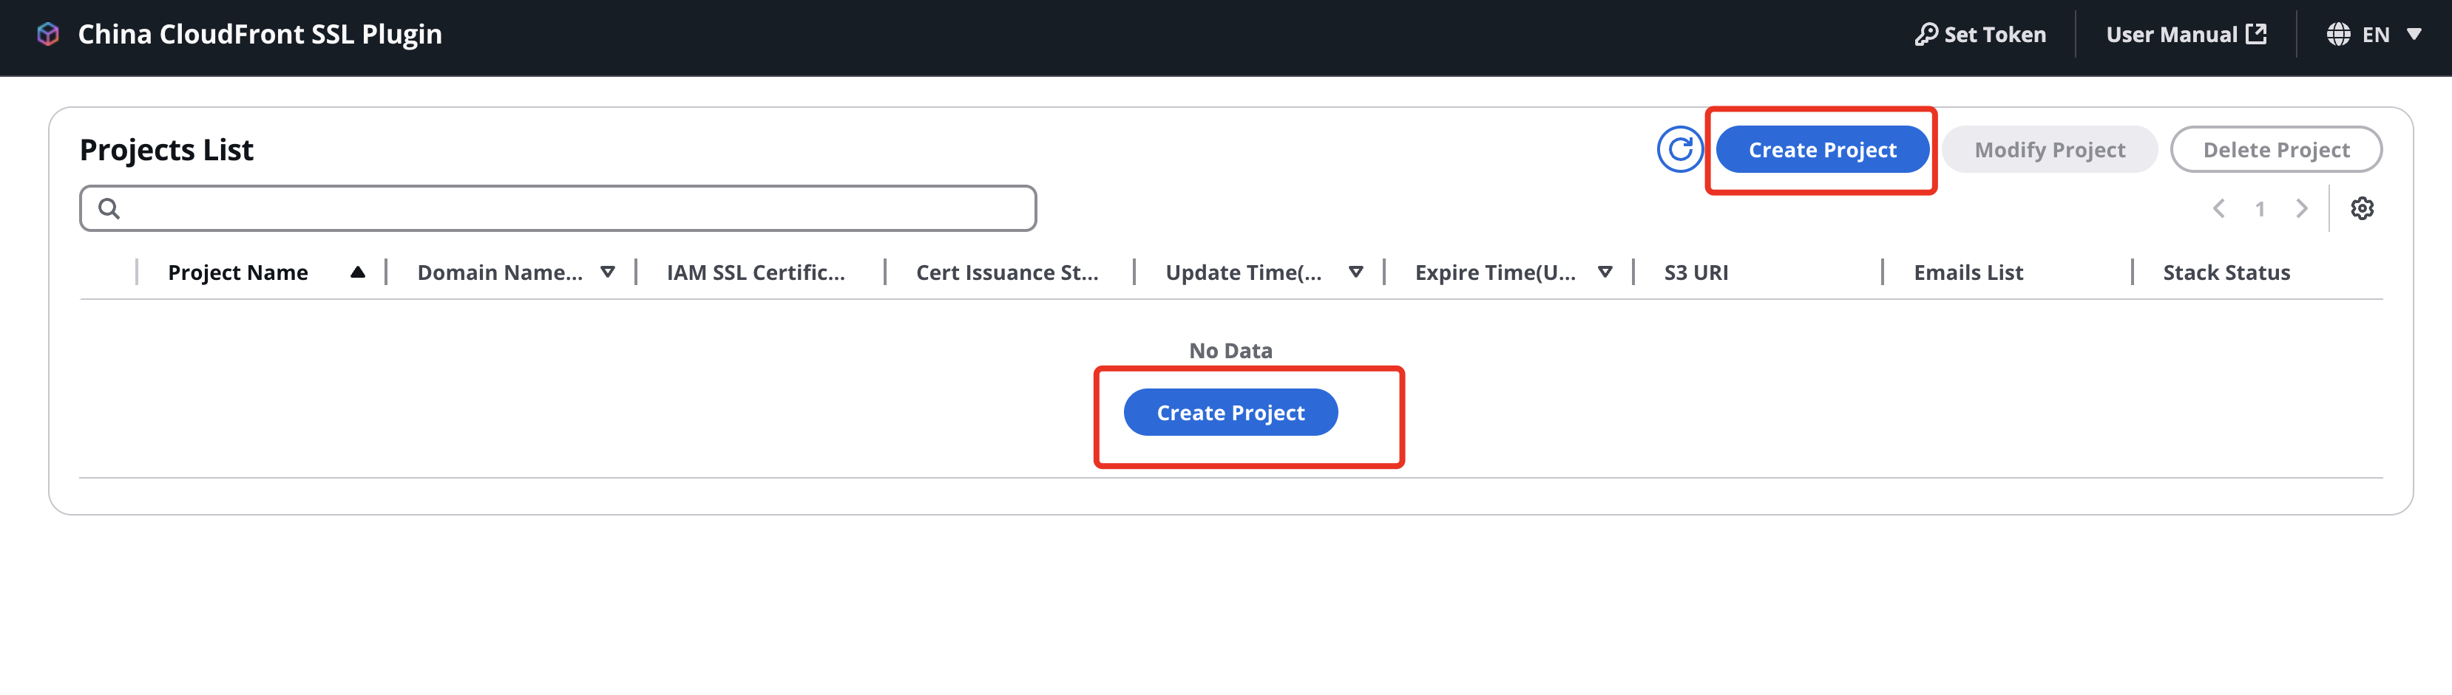Open table settings gear icon
This screenshot has width=2452, height=695.
2362,208
